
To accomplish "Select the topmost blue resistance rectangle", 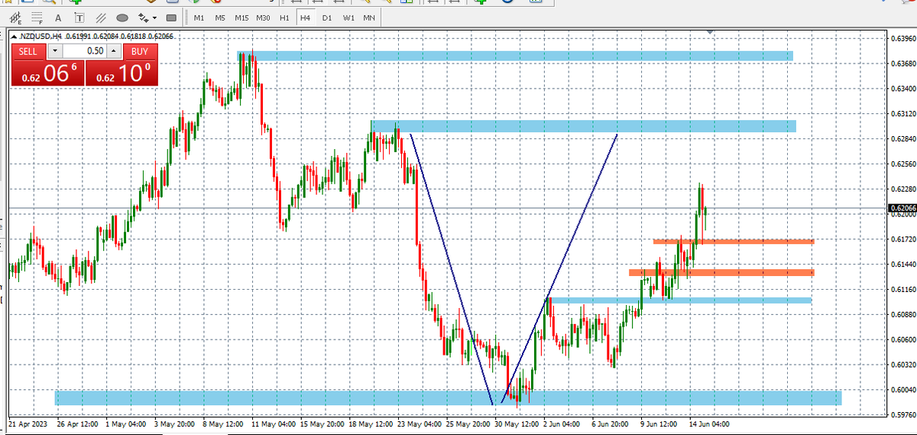I will (x=514, y=56).
